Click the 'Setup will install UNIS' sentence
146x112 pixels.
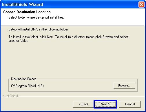pyautogui.click(x=39, y=29)
